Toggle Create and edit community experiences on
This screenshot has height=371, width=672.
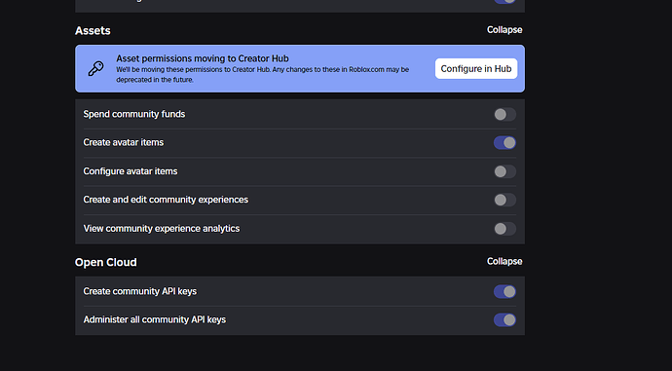pos(504,200)
